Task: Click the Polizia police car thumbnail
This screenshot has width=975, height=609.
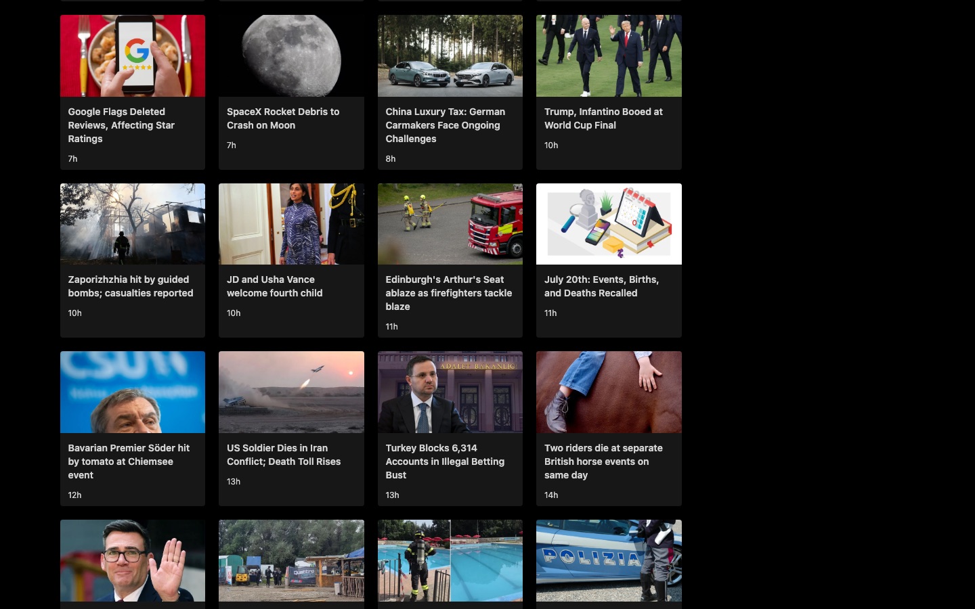Action: [x=609, y=560]
